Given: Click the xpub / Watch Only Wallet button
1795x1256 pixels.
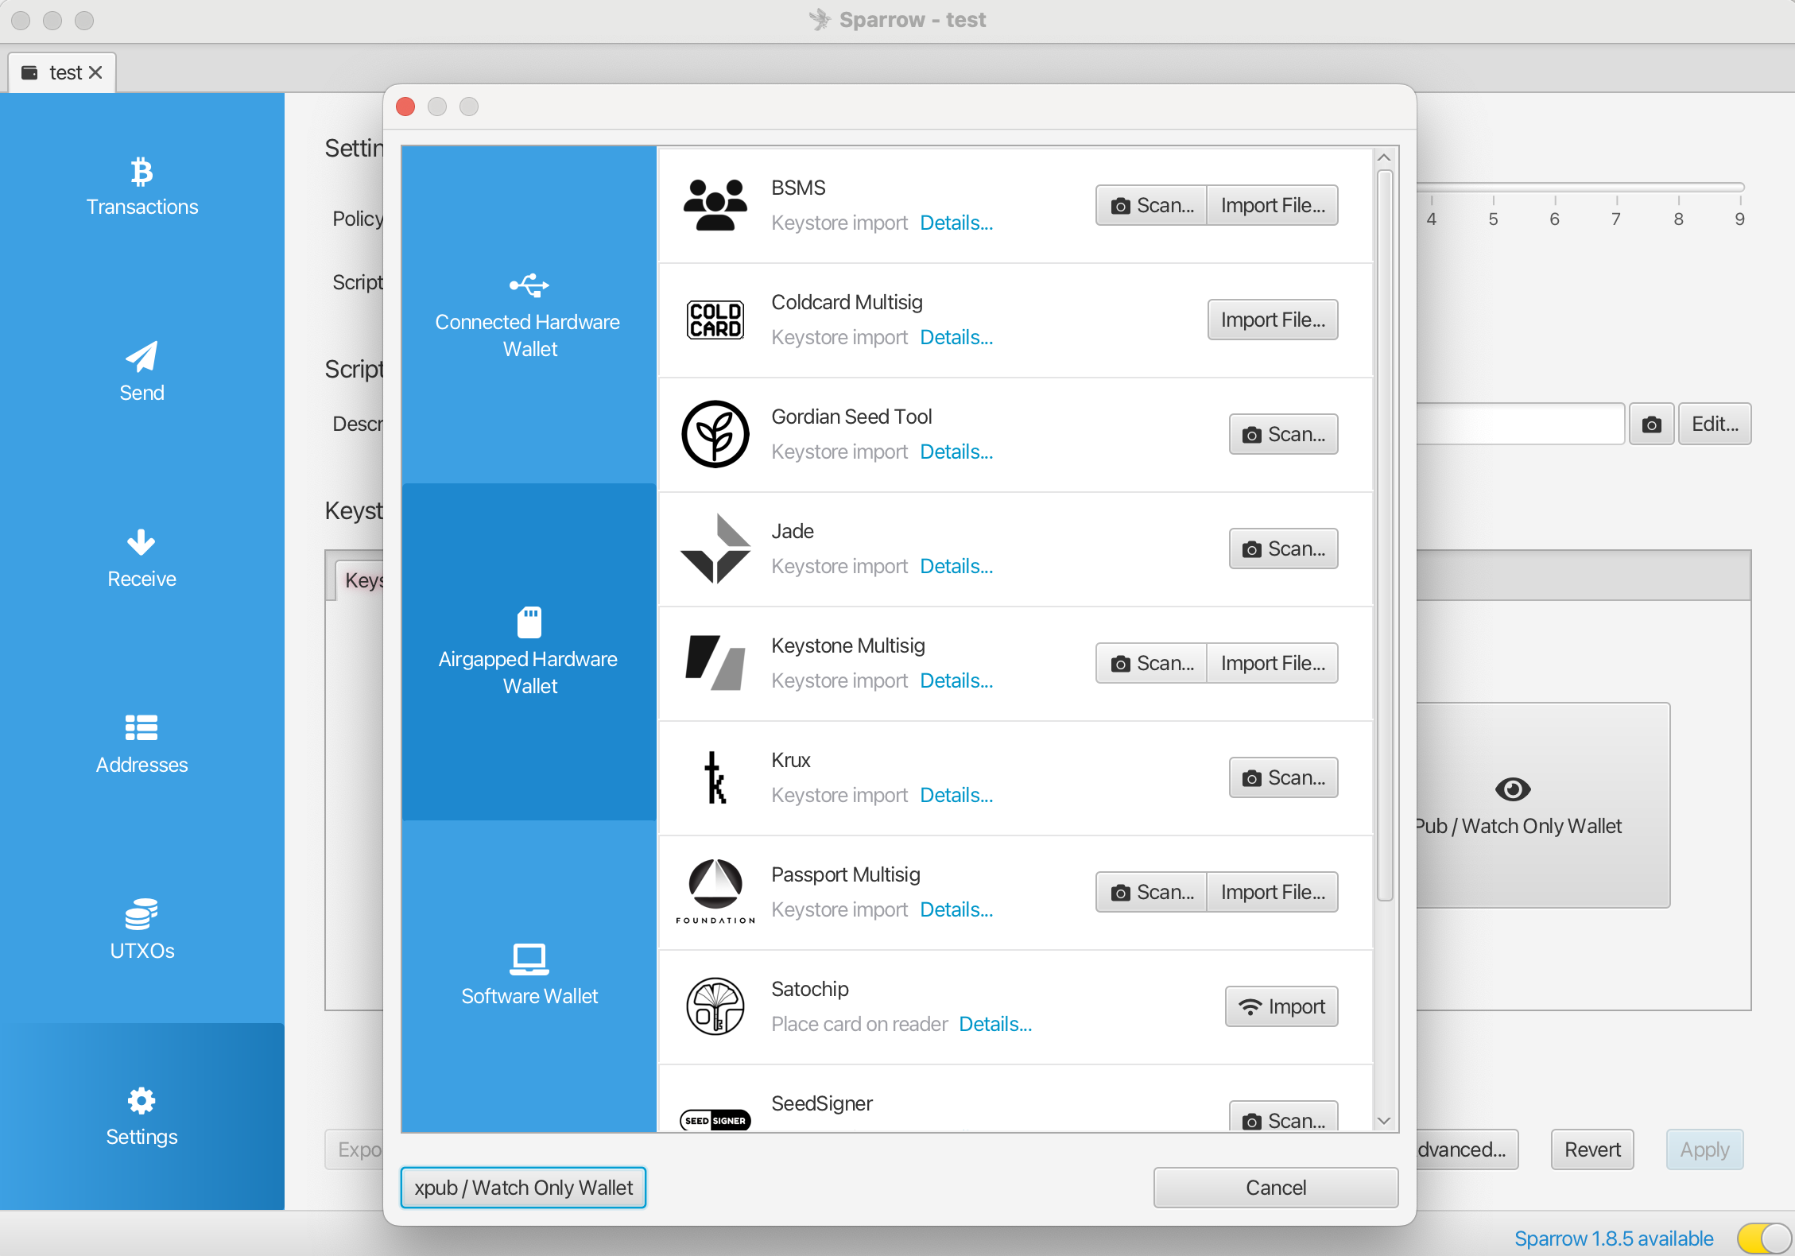Looking at the screenshot, I should point(523,1188).
